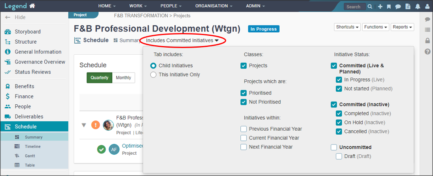Screen dimensions: 433x176
Task: Toggle Not started (Planned) checkbox
Action: (x=339, y=89)
